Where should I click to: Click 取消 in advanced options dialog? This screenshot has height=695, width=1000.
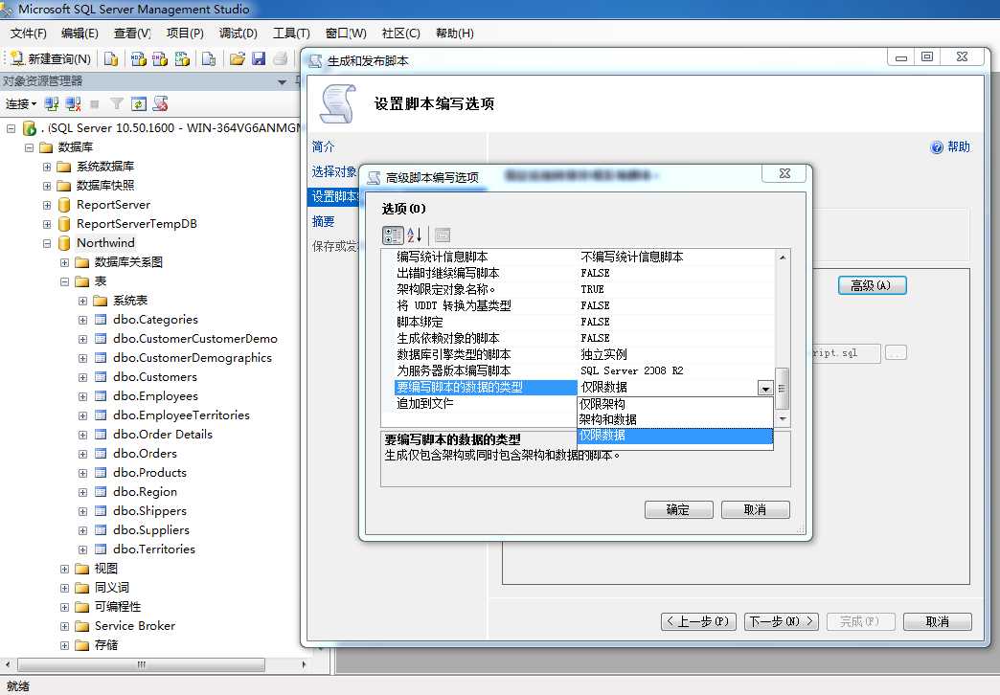coord(755,509)
